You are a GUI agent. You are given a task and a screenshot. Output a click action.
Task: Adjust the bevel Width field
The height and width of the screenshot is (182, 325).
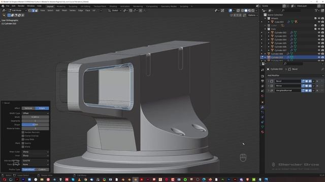tap(36, 117)
